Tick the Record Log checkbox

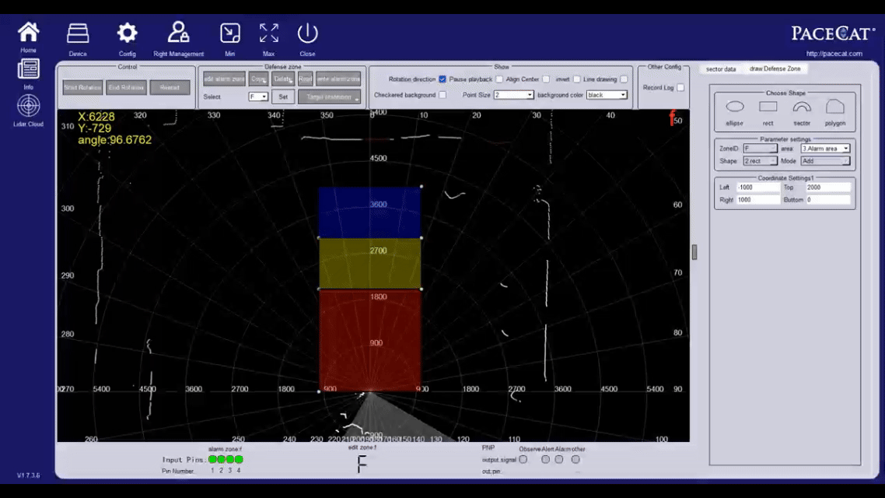(680, 88)
